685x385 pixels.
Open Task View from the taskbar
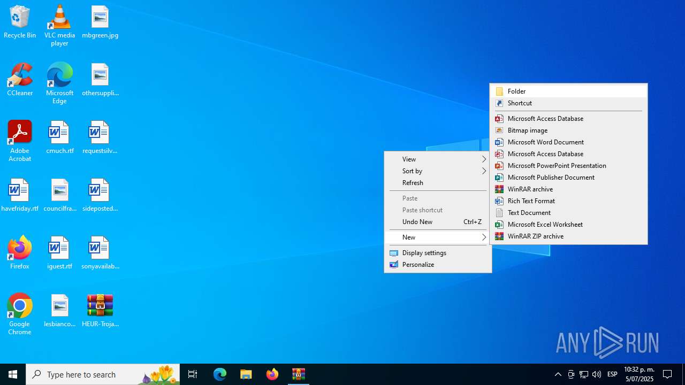(193, 374)
